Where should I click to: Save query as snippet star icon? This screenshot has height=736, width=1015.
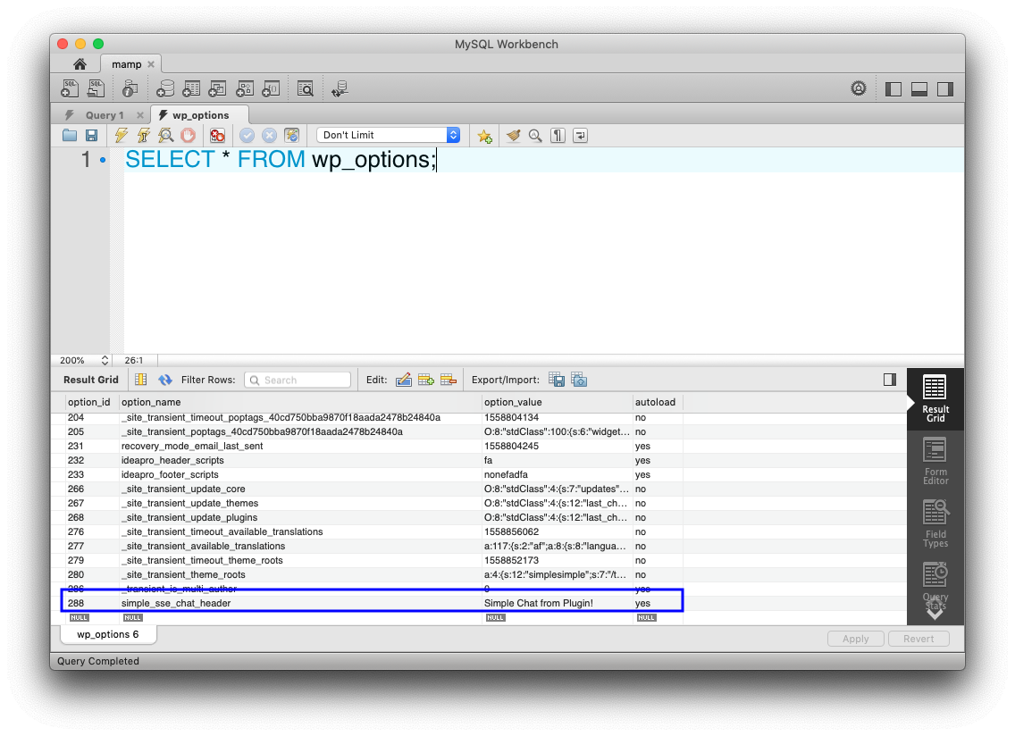pos(484,136)
